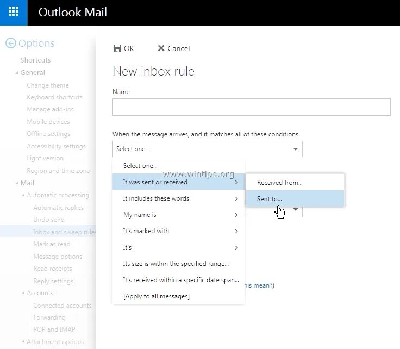Image resolution: width=400 pixels, height=349 pixels.
Task: Open Reply settings
Action: click(x=53, y=281)
